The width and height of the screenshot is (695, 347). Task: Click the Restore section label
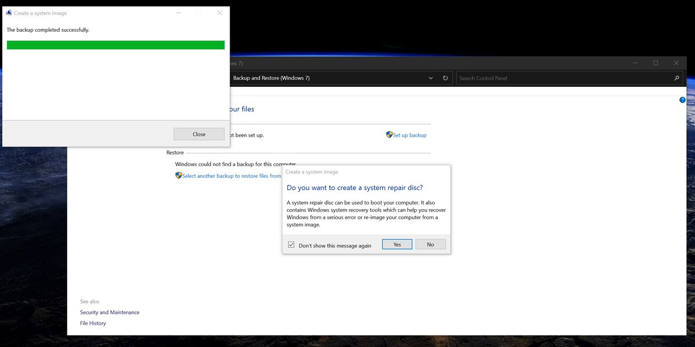[x=175, y=152]
